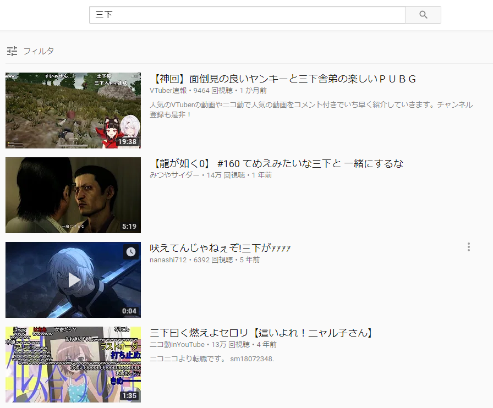Click the description starting 人気のVTuberの動画

(x=311, y=109)
